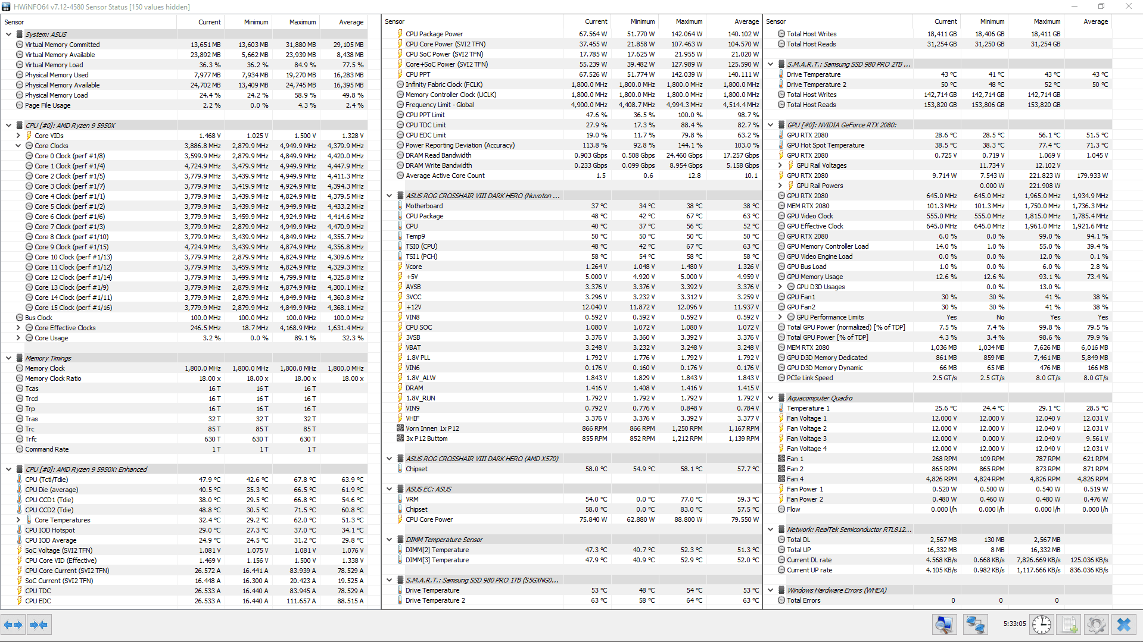Image resolution: width=1143 pixels, height=642 pixels.
Task: Click the lightning icon beside Fan Power 1
Action: click(x=781, y=489)
